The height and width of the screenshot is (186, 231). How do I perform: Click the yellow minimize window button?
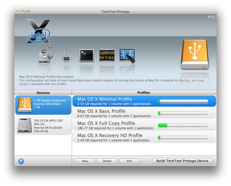[x=23, y=12]
